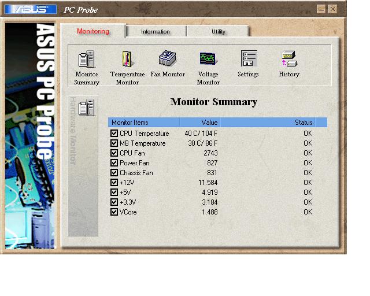Uncheck the Power Fan checkbox
Viewport: 370px width, 296px height.
[114, 163]
